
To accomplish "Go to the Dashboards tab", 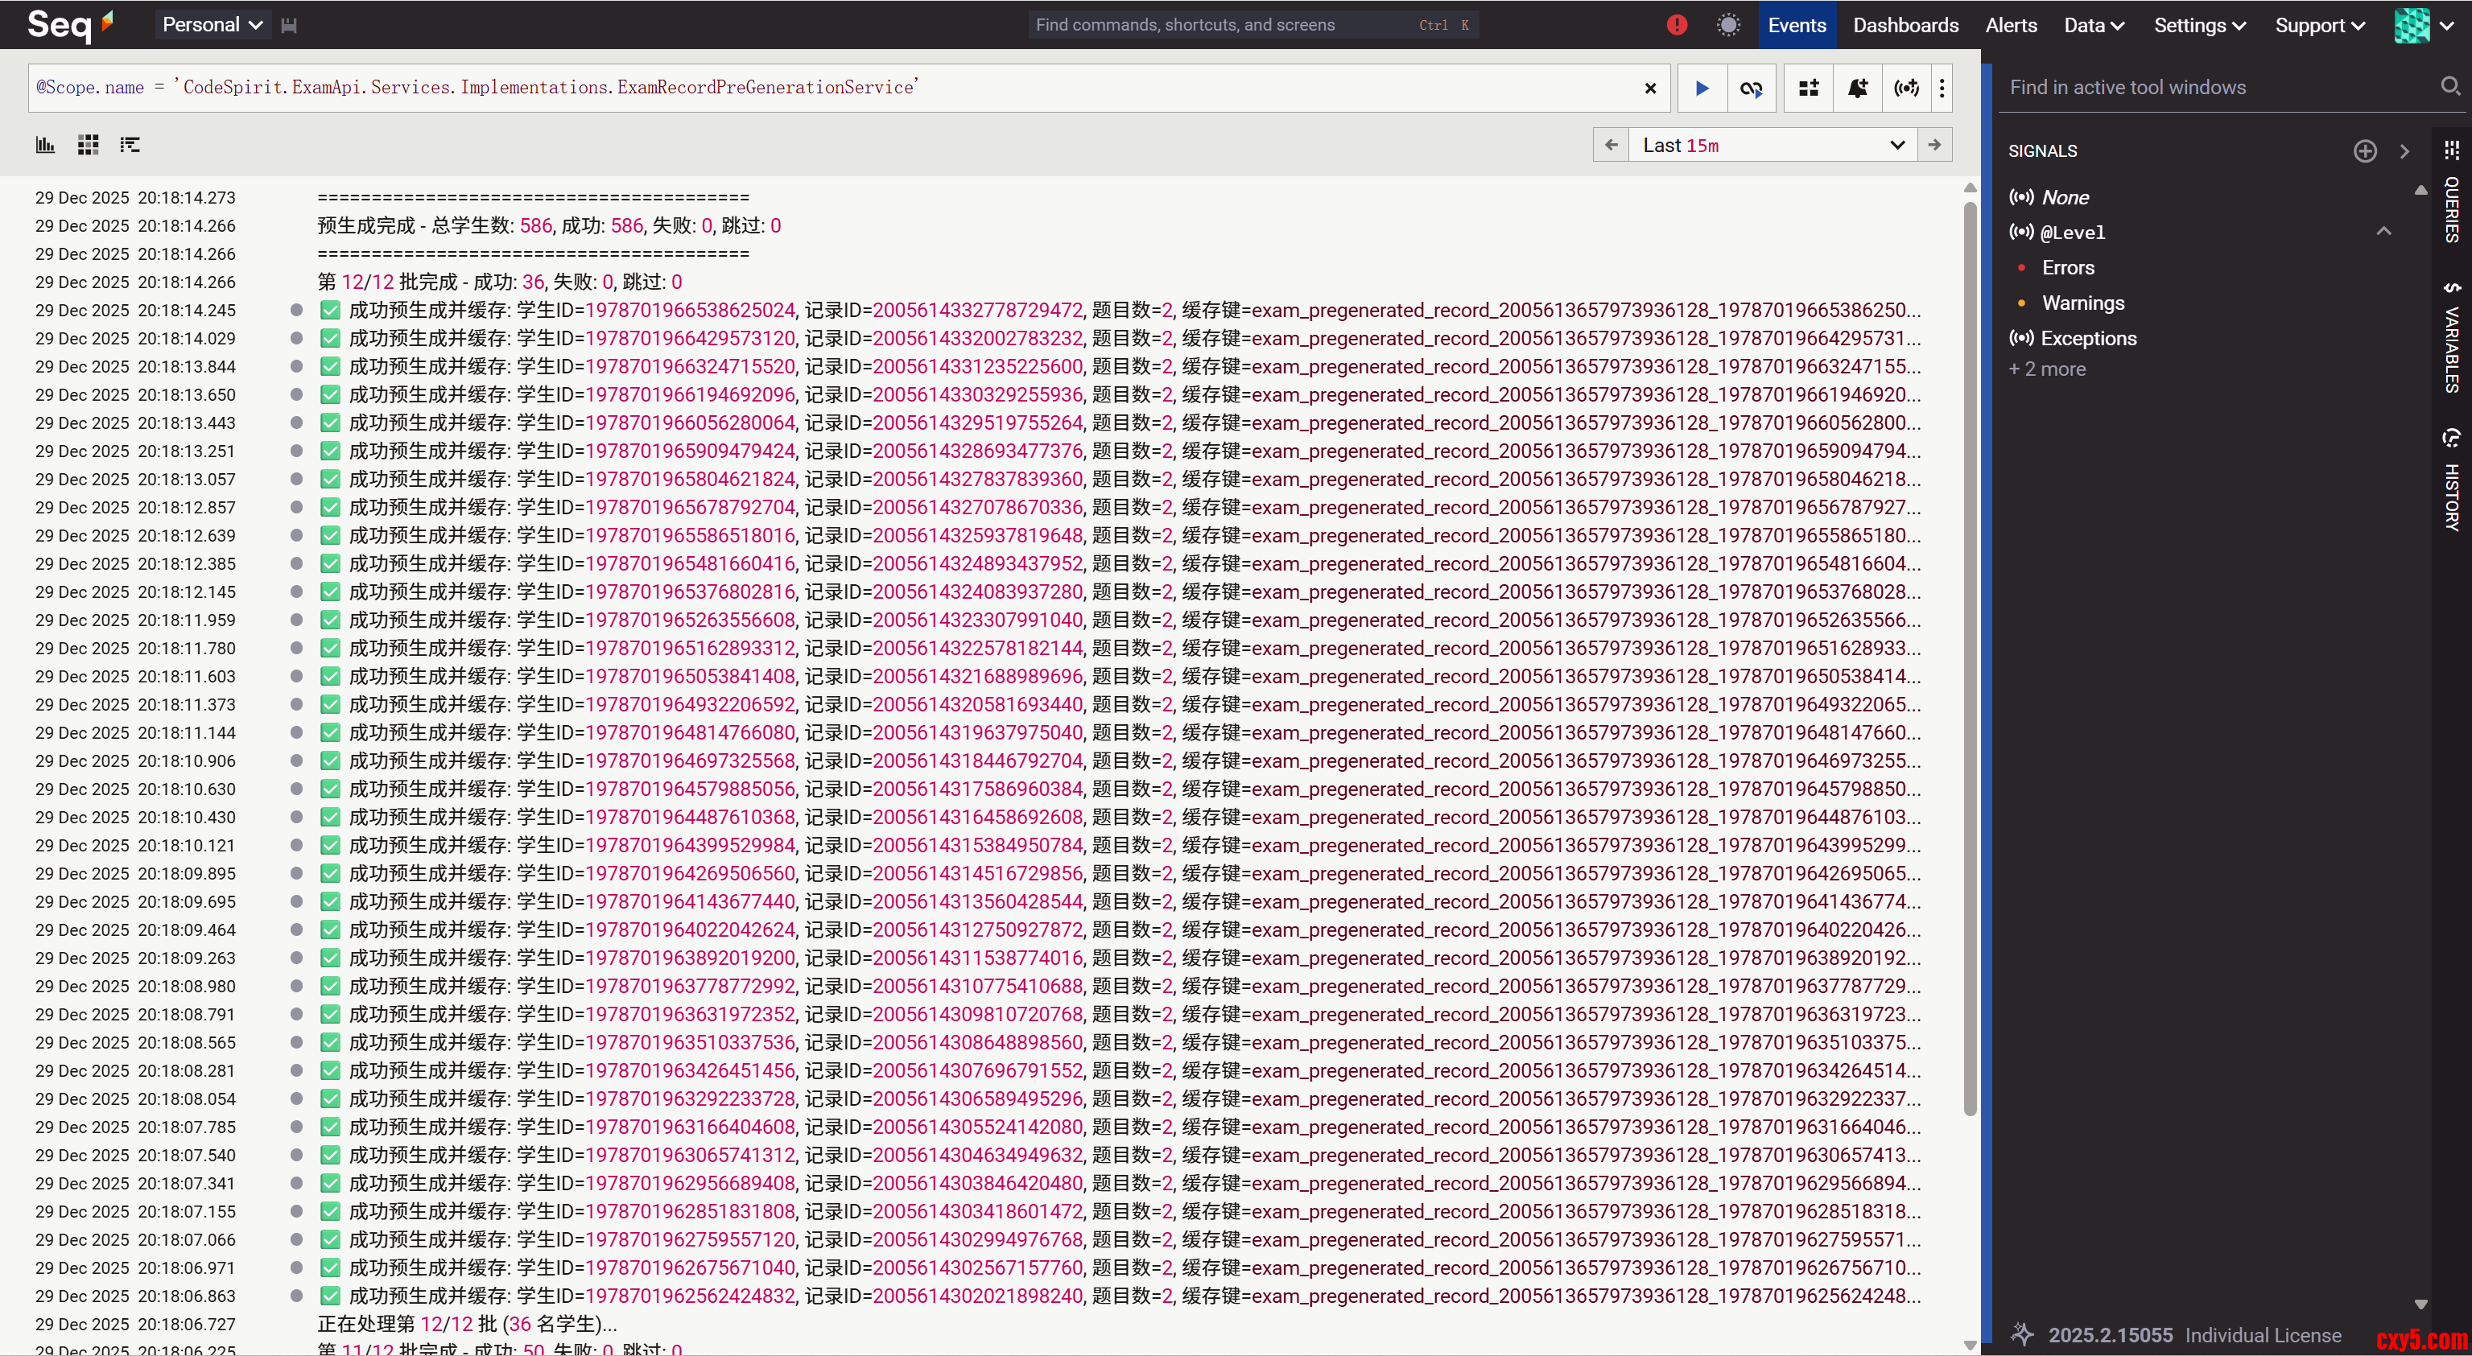I will (x=1905, y=25).
